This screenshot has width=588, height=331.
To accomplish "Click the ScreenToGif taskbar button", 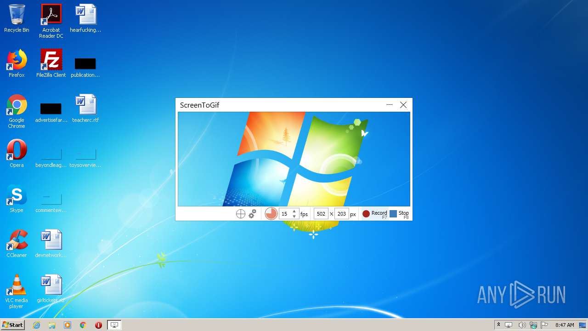I will [x=114, y=325].
